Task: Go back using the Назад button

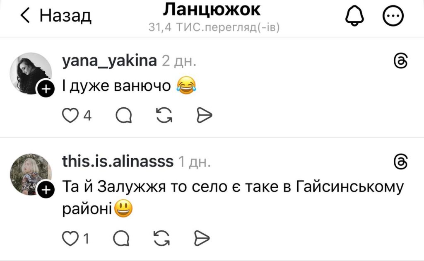Action: tap(56, 15)
